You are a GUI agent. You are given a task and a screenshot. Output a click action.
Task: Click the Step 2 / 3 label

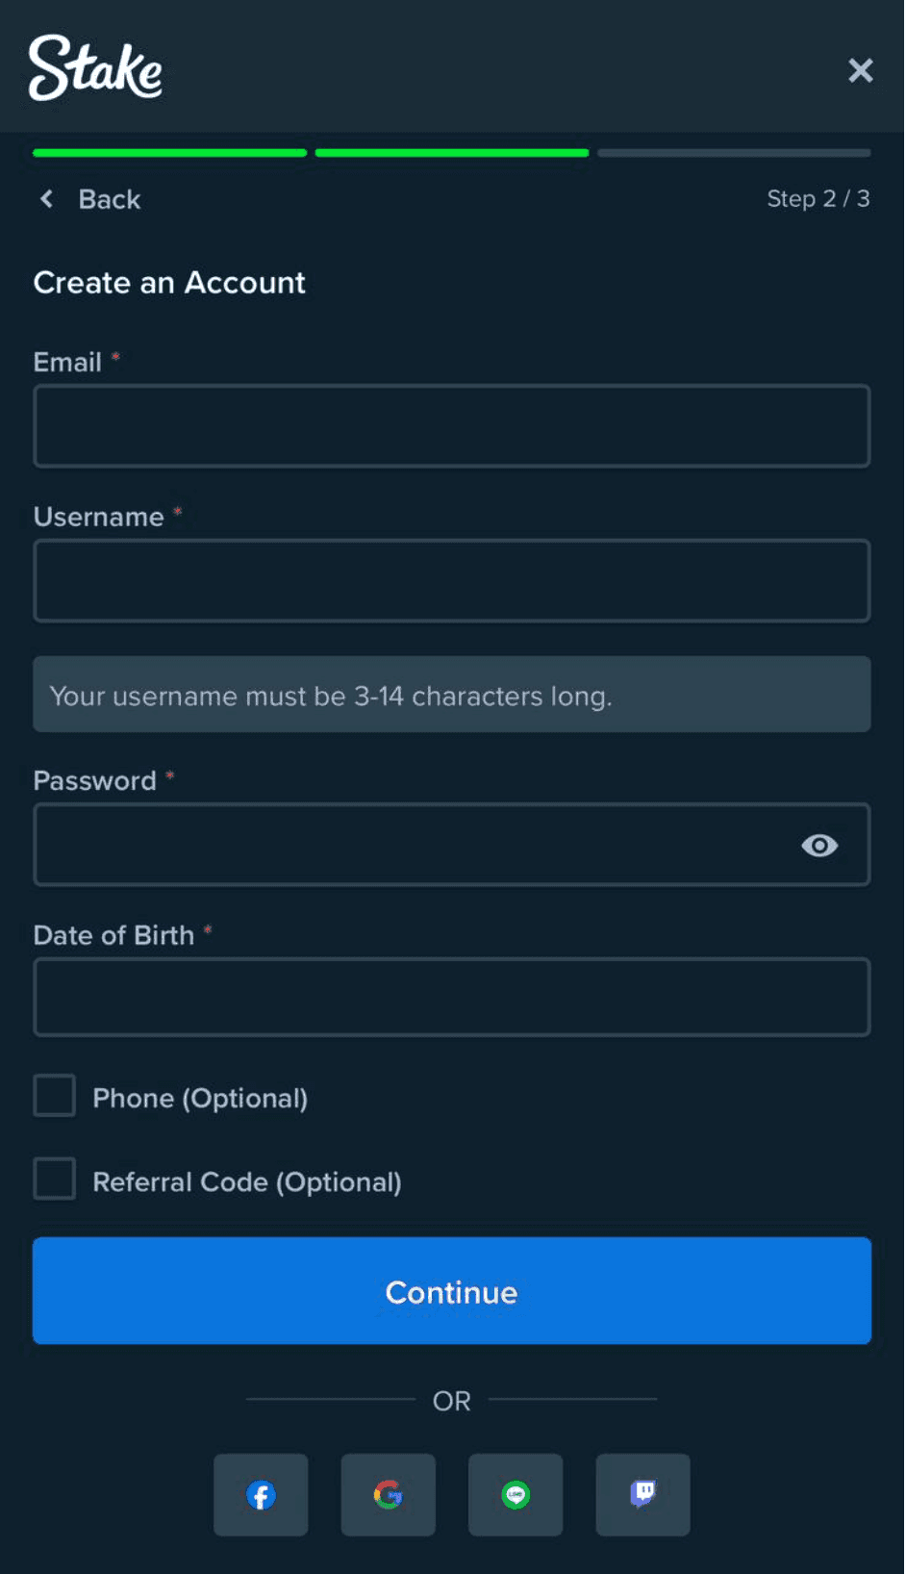coord(818,198)
